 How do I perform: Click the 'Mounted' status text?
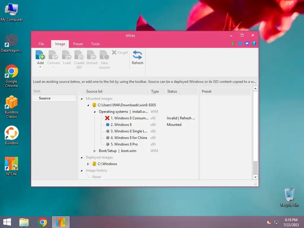tap(174, 125)
